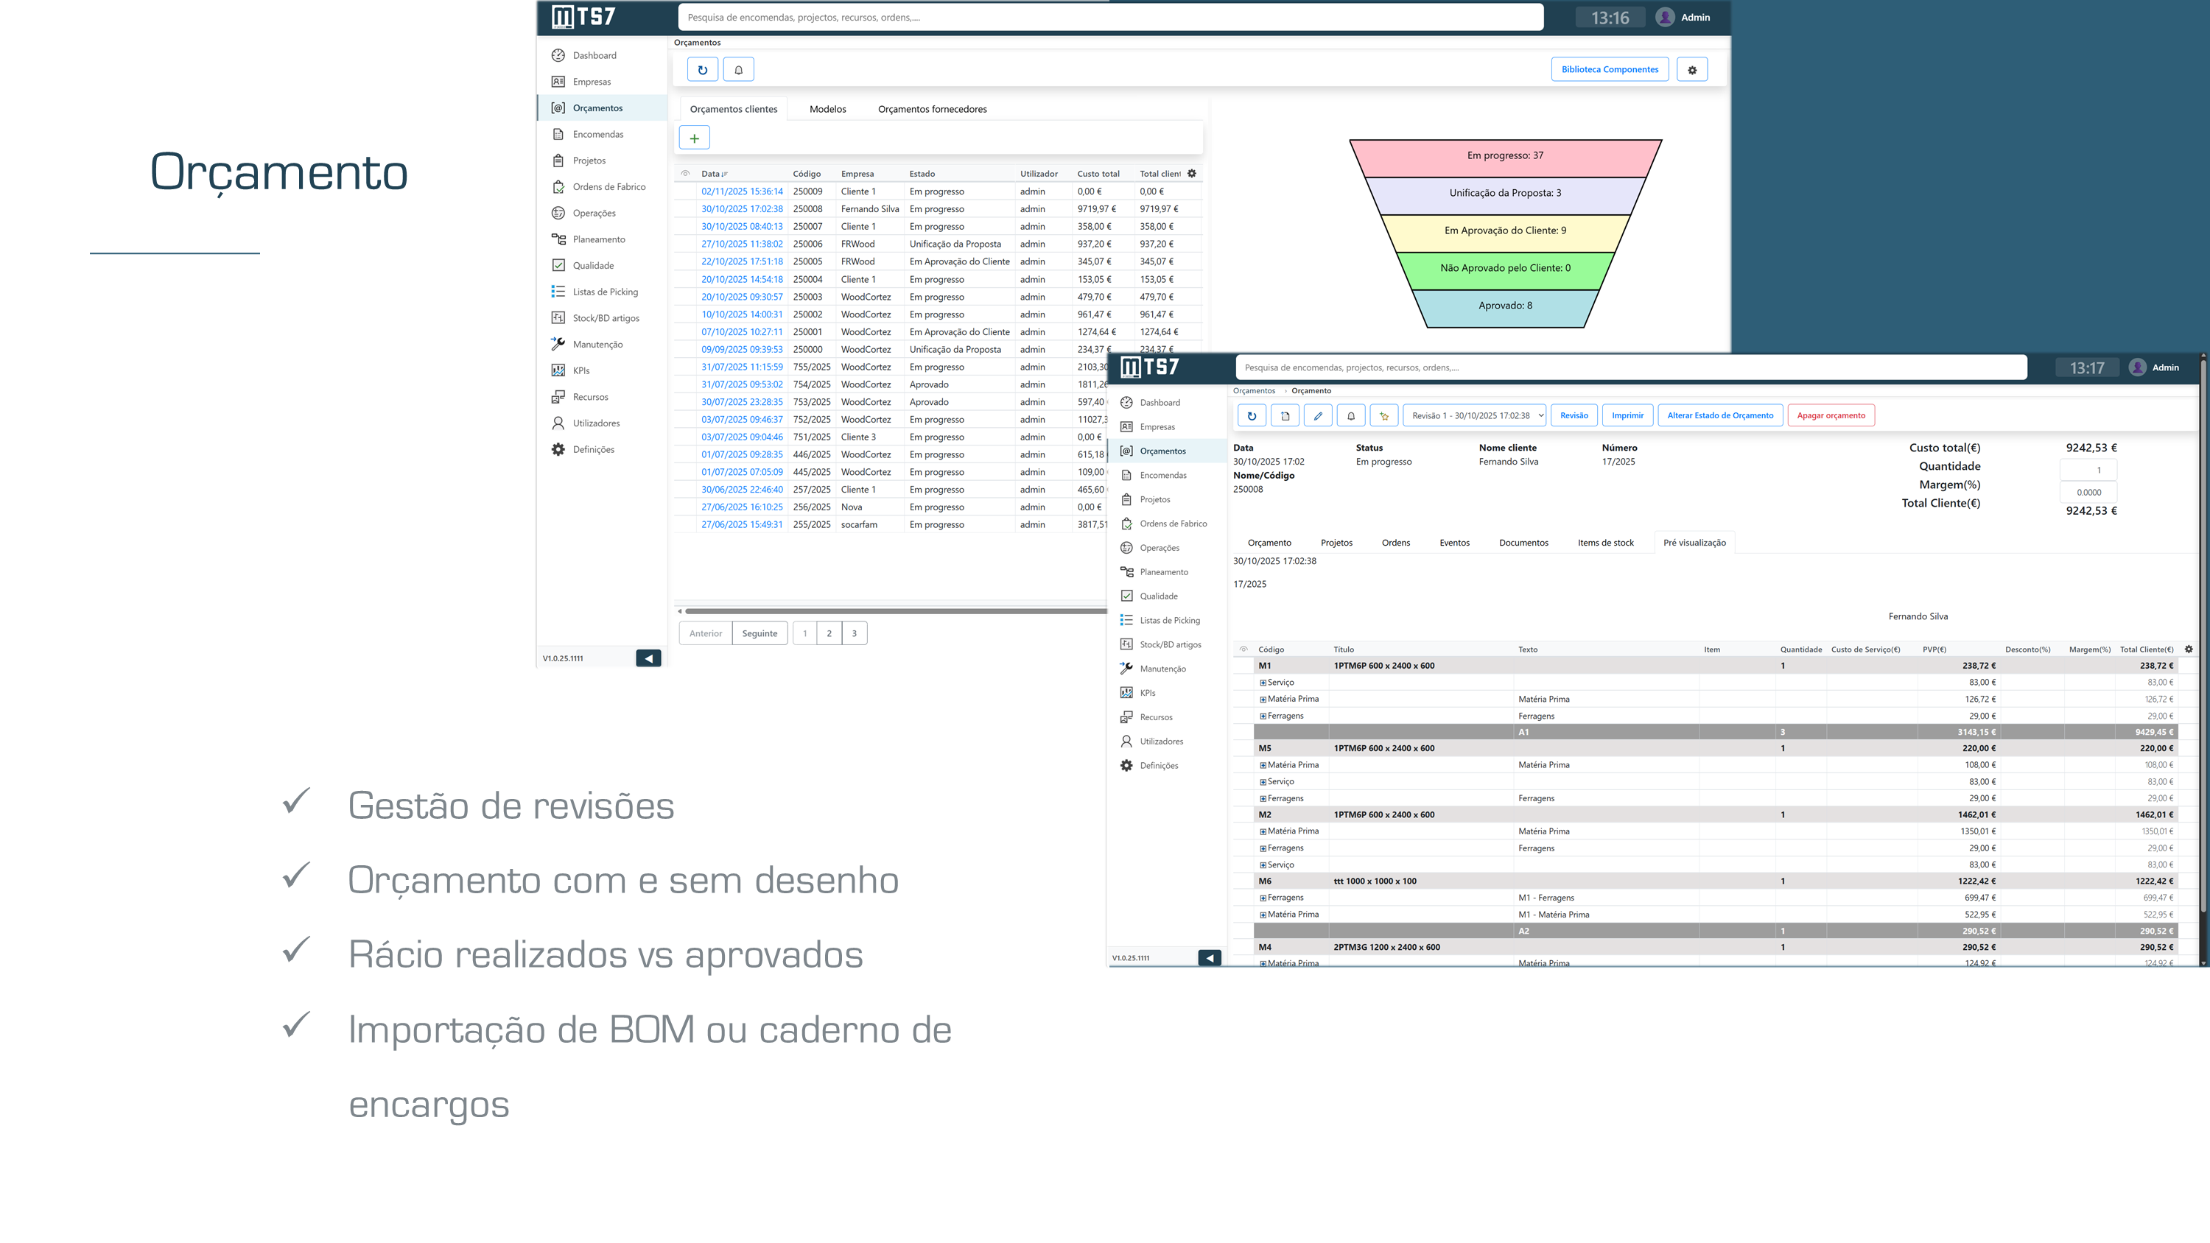Toggle the eye icon in the preview table header
2210x1243 pixels.
point(1243,649)
